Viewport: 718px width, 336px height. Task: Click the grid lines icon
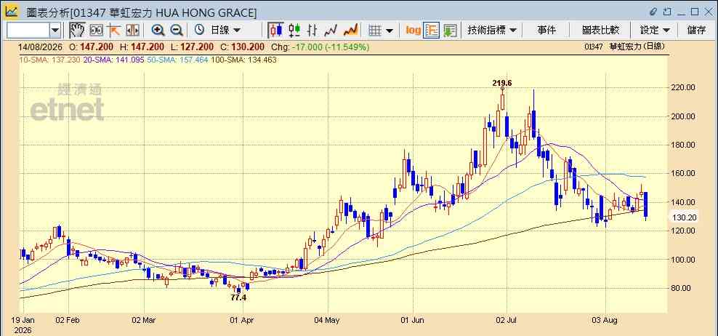tap(375, 31)
